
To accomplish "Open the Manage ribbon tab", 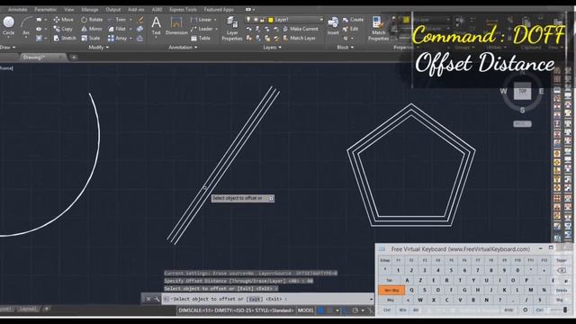I will [x=90, y=10].
